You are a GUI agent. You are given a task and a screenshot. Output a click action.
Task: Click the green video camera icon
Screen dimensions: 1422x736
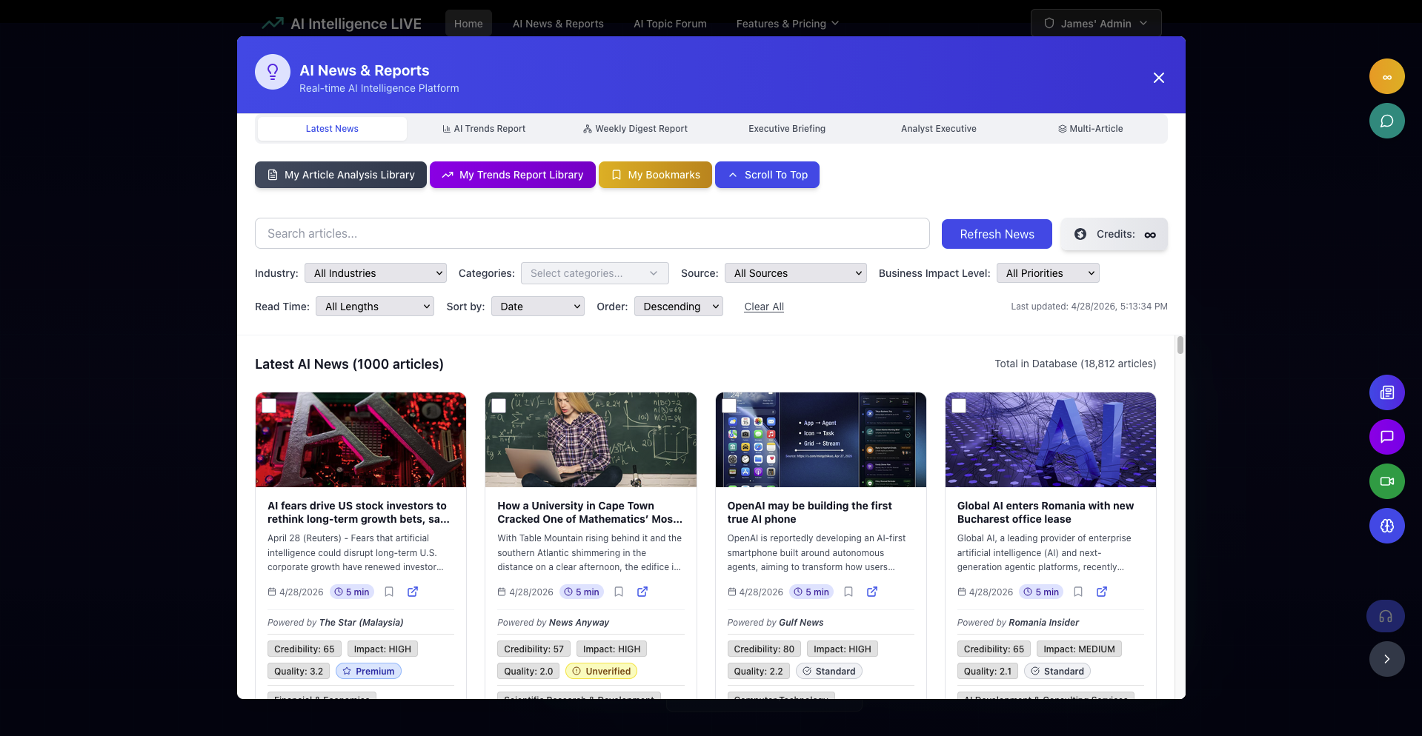pos(1386,481)
